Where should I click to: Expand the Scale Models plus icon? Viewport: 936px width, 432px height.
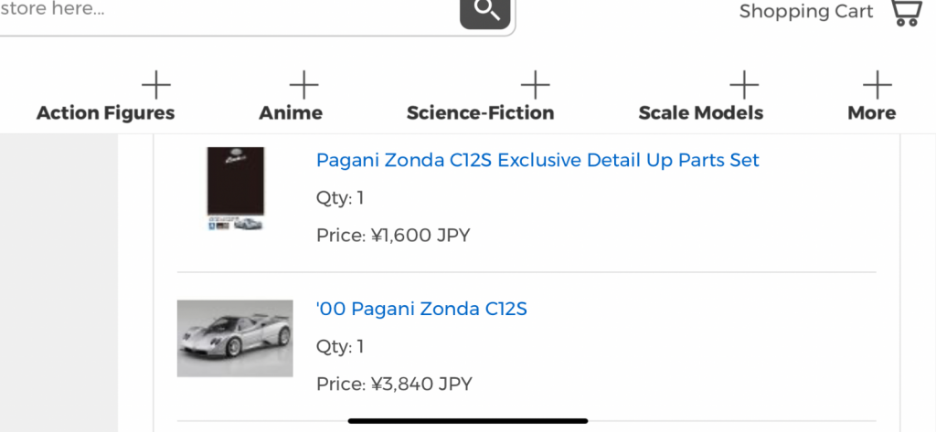(x=744, y=86)
